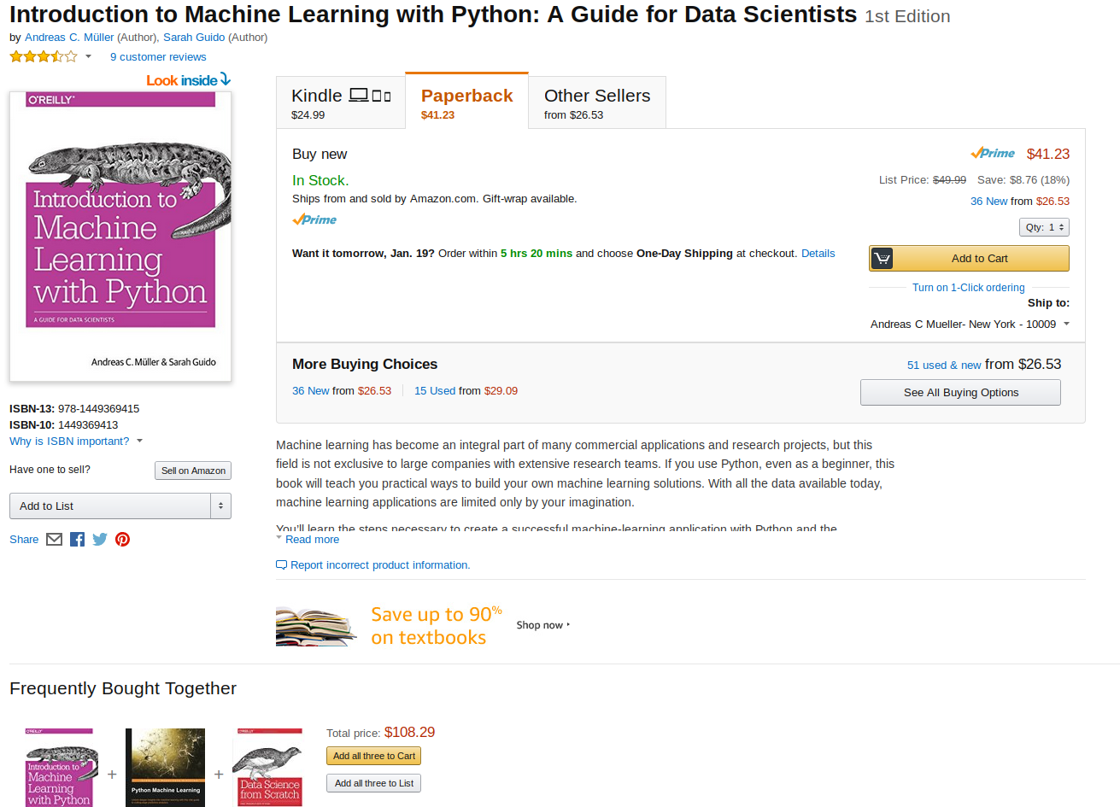1120x807 pixels.
Task: Open the Add to List dropdown
Action: [x=120, y=506]
